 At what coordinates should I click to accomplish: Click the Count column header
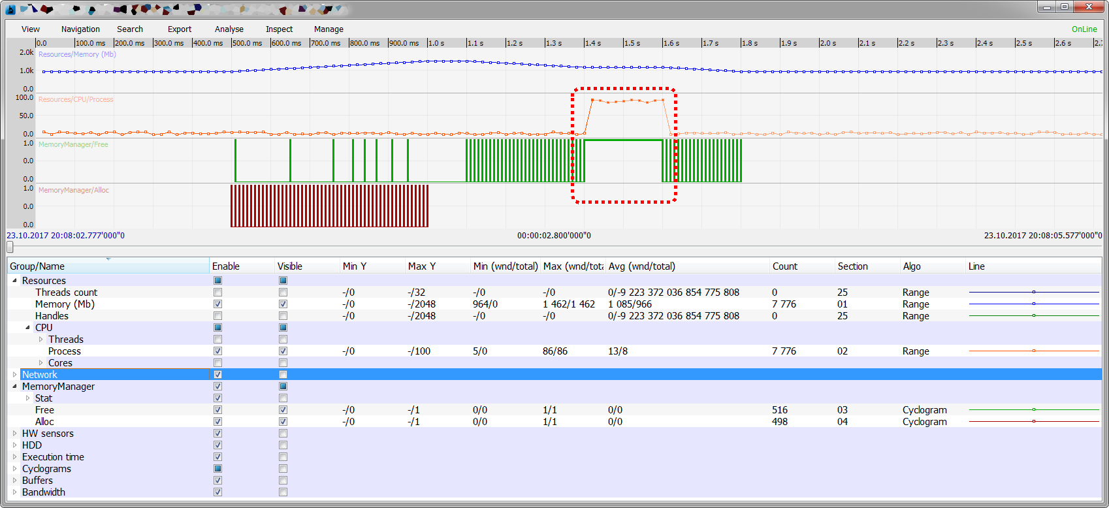[802, 266]
